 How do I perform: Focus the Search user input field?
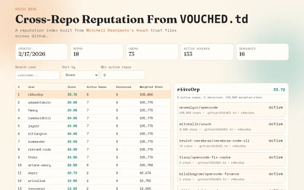click(38, 75)
